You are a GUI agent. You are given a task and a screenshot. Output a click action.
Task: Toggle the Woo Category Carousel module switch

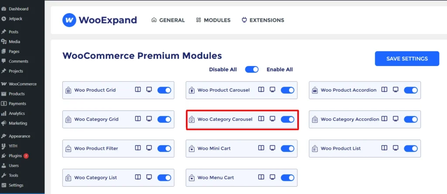click(x=287, y=119)
